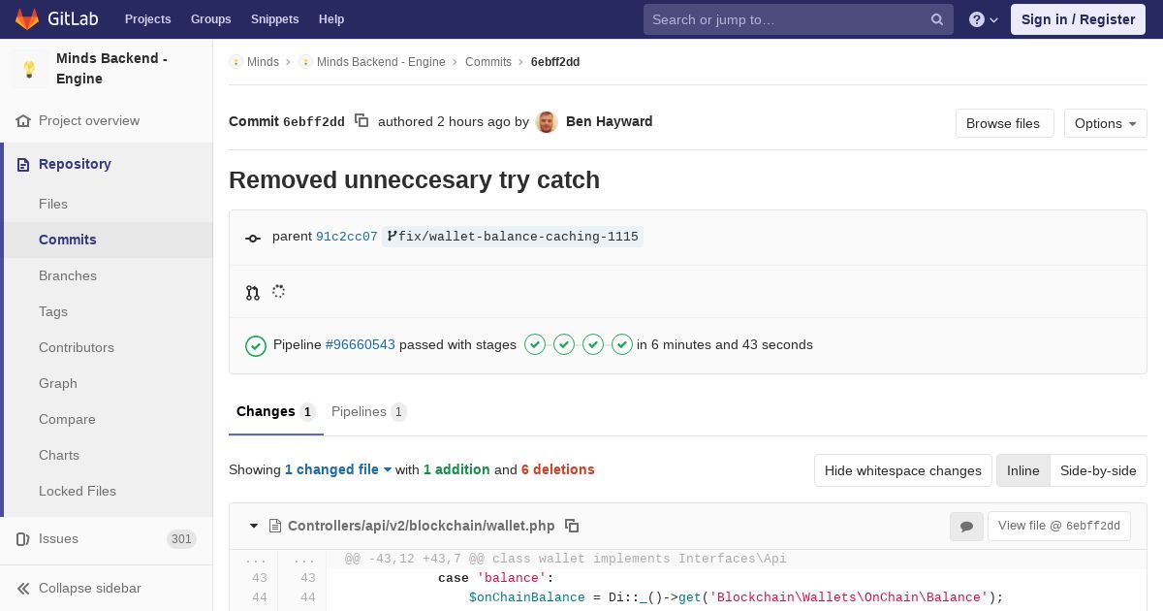Open Branches in repository sidebar

68,275
